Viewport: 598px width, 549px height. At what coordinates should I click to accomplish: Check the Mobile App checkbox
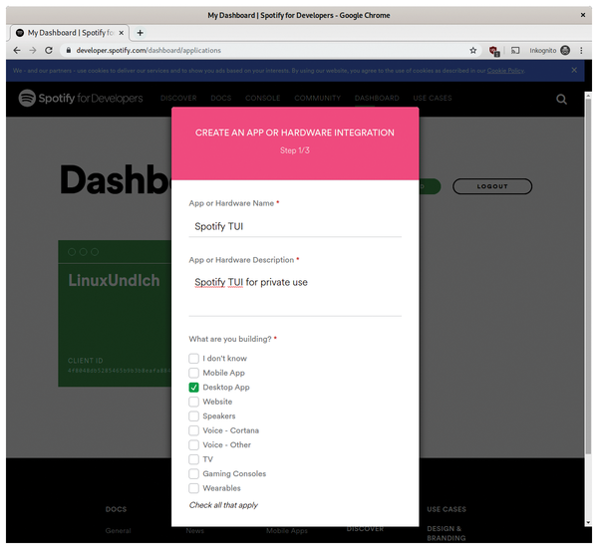194,373
